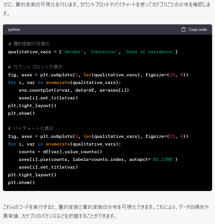Click the clipboard icon in code header

(x=184, y=29)
